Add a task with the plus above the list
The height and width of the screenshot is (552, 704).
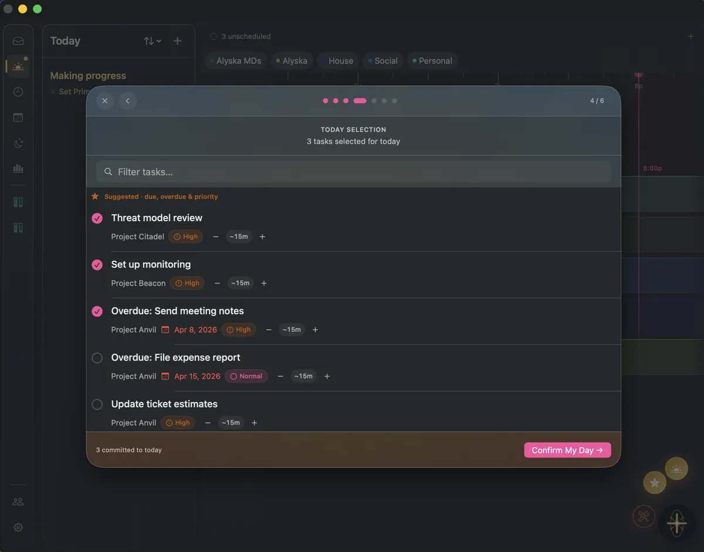pyautogui.click(x=177, y=40)
